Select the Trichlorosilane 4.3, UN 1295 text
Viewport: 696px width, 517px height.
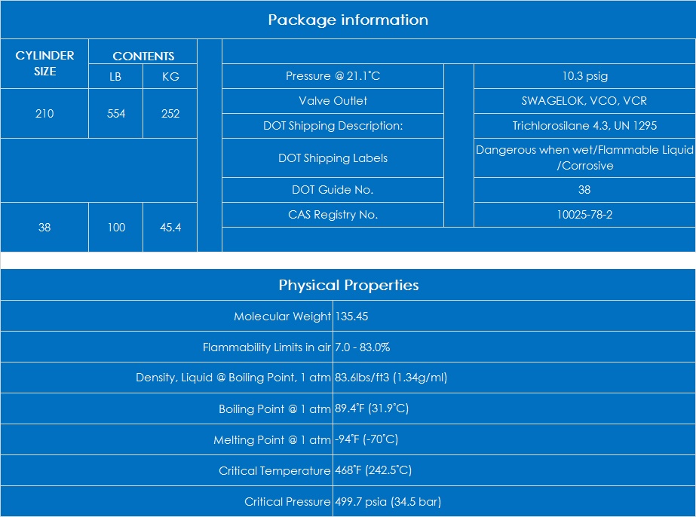[584, 126]
